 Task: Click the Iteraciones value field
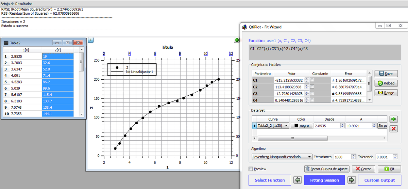coord(342,157)
